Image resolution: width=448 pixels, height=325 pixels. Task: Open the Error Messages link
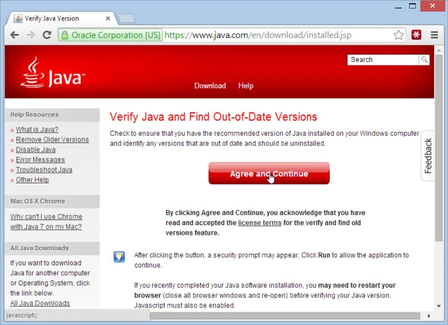click(40, 160)
